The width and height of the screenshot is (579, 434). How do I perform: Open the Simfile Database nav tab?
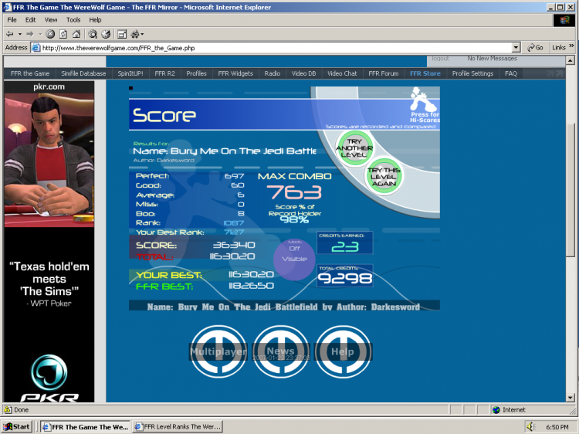(83, 73)
